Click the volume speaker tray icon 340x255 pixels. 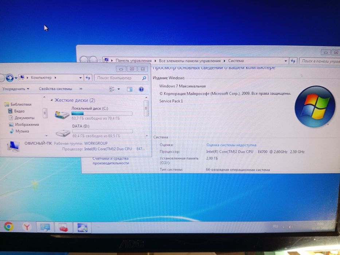pos(290,227)
